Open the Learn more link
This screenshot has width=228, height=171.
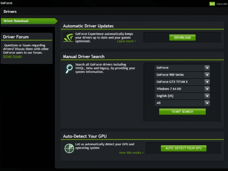coord(126,41)
